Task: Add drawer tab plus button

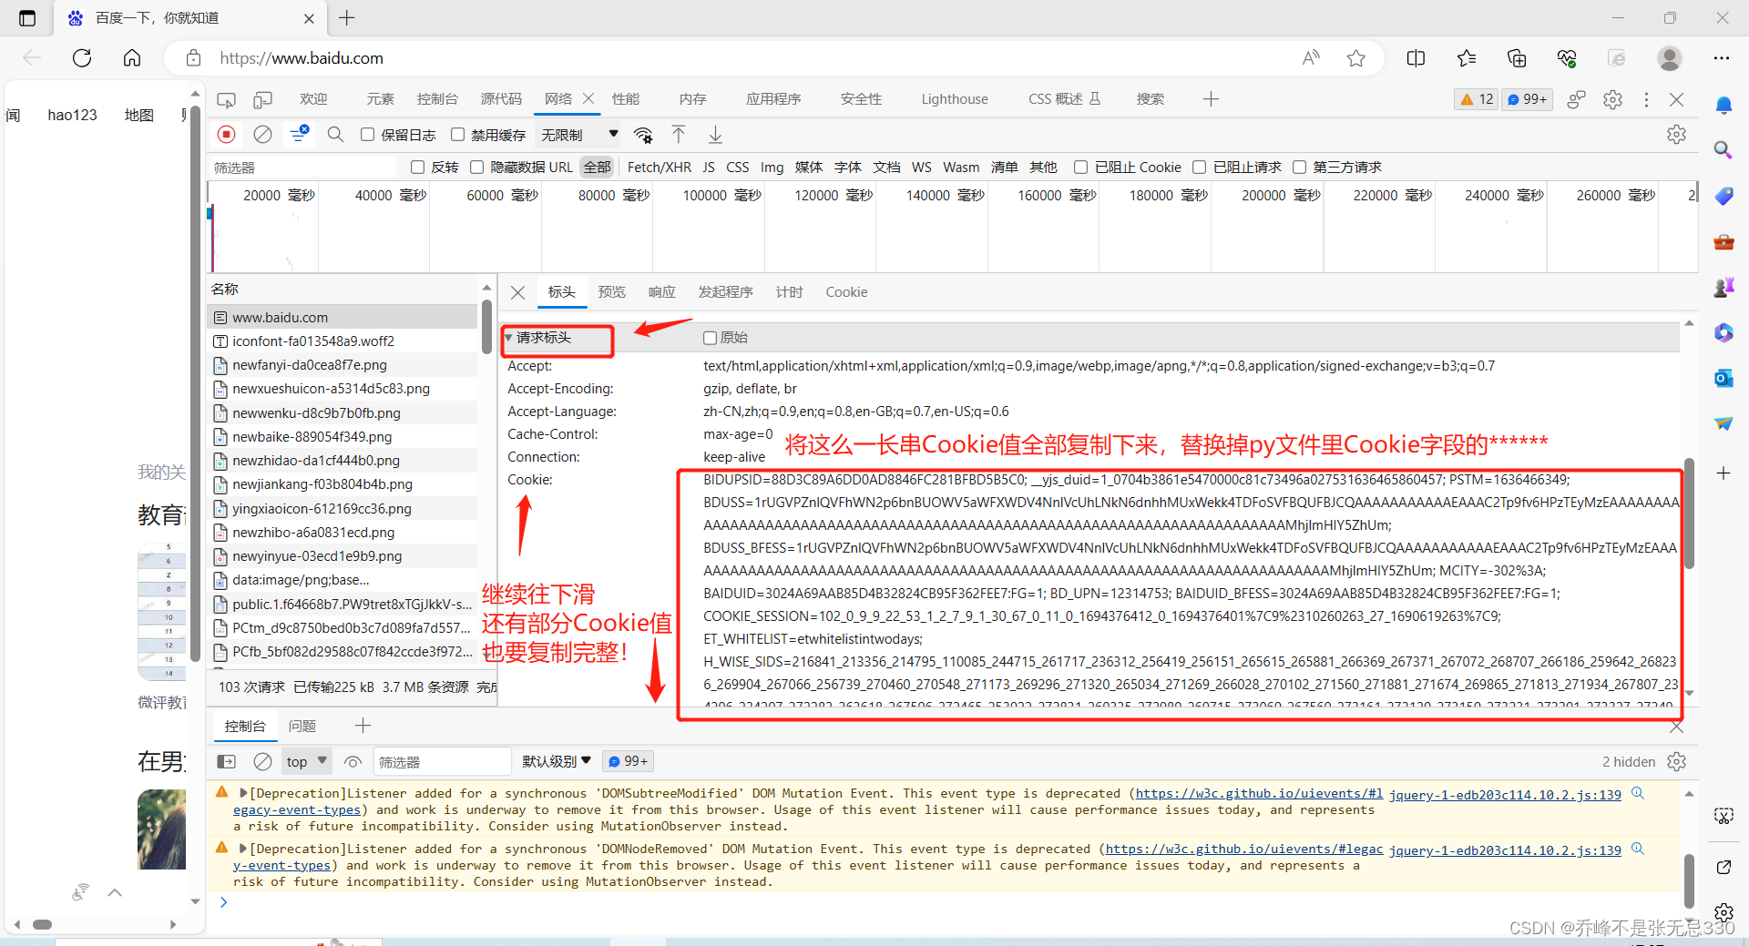Action: point(363,726)
